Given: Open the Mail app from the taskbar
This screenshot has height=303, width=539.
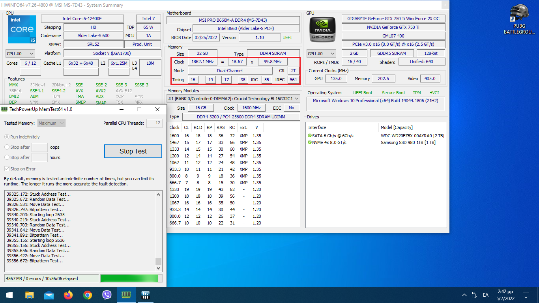Looking at the screenshot, I should [49, 295].
